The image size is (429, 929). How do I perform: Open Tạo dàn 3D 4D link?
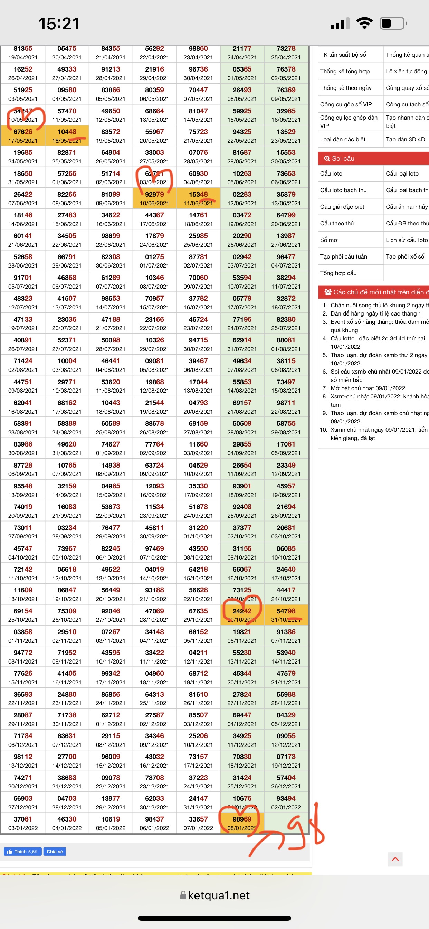(406, 139)
